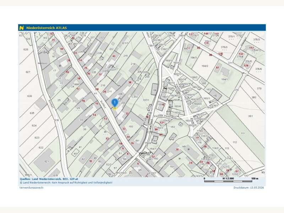Click the blue location pin marked 1
This screenshot has width=284, height=213.
114,103
